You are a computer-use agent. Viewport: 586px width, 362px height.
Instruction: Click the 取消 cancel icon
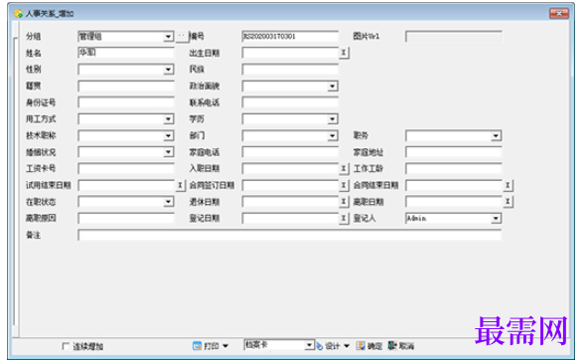click(x=392, y=345)
